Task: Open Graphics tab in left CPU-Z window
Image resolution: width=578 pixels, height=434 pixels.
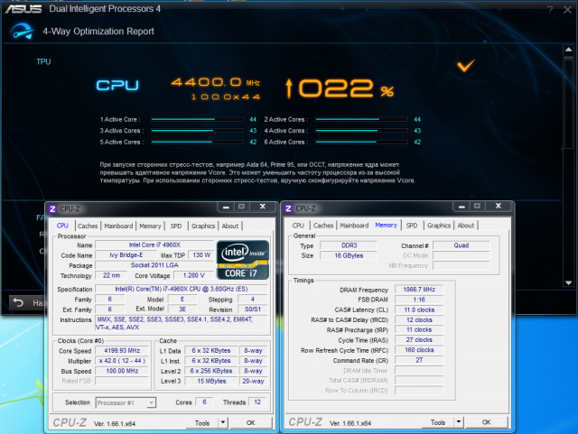Action: [x=203, y=226]
